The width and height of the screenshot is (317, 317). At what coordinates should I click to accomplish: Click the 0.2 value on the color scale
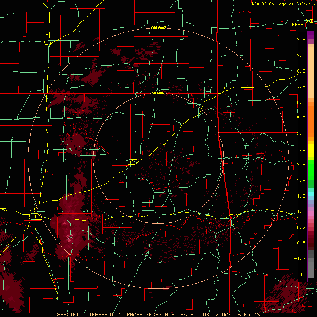point(301,228)
